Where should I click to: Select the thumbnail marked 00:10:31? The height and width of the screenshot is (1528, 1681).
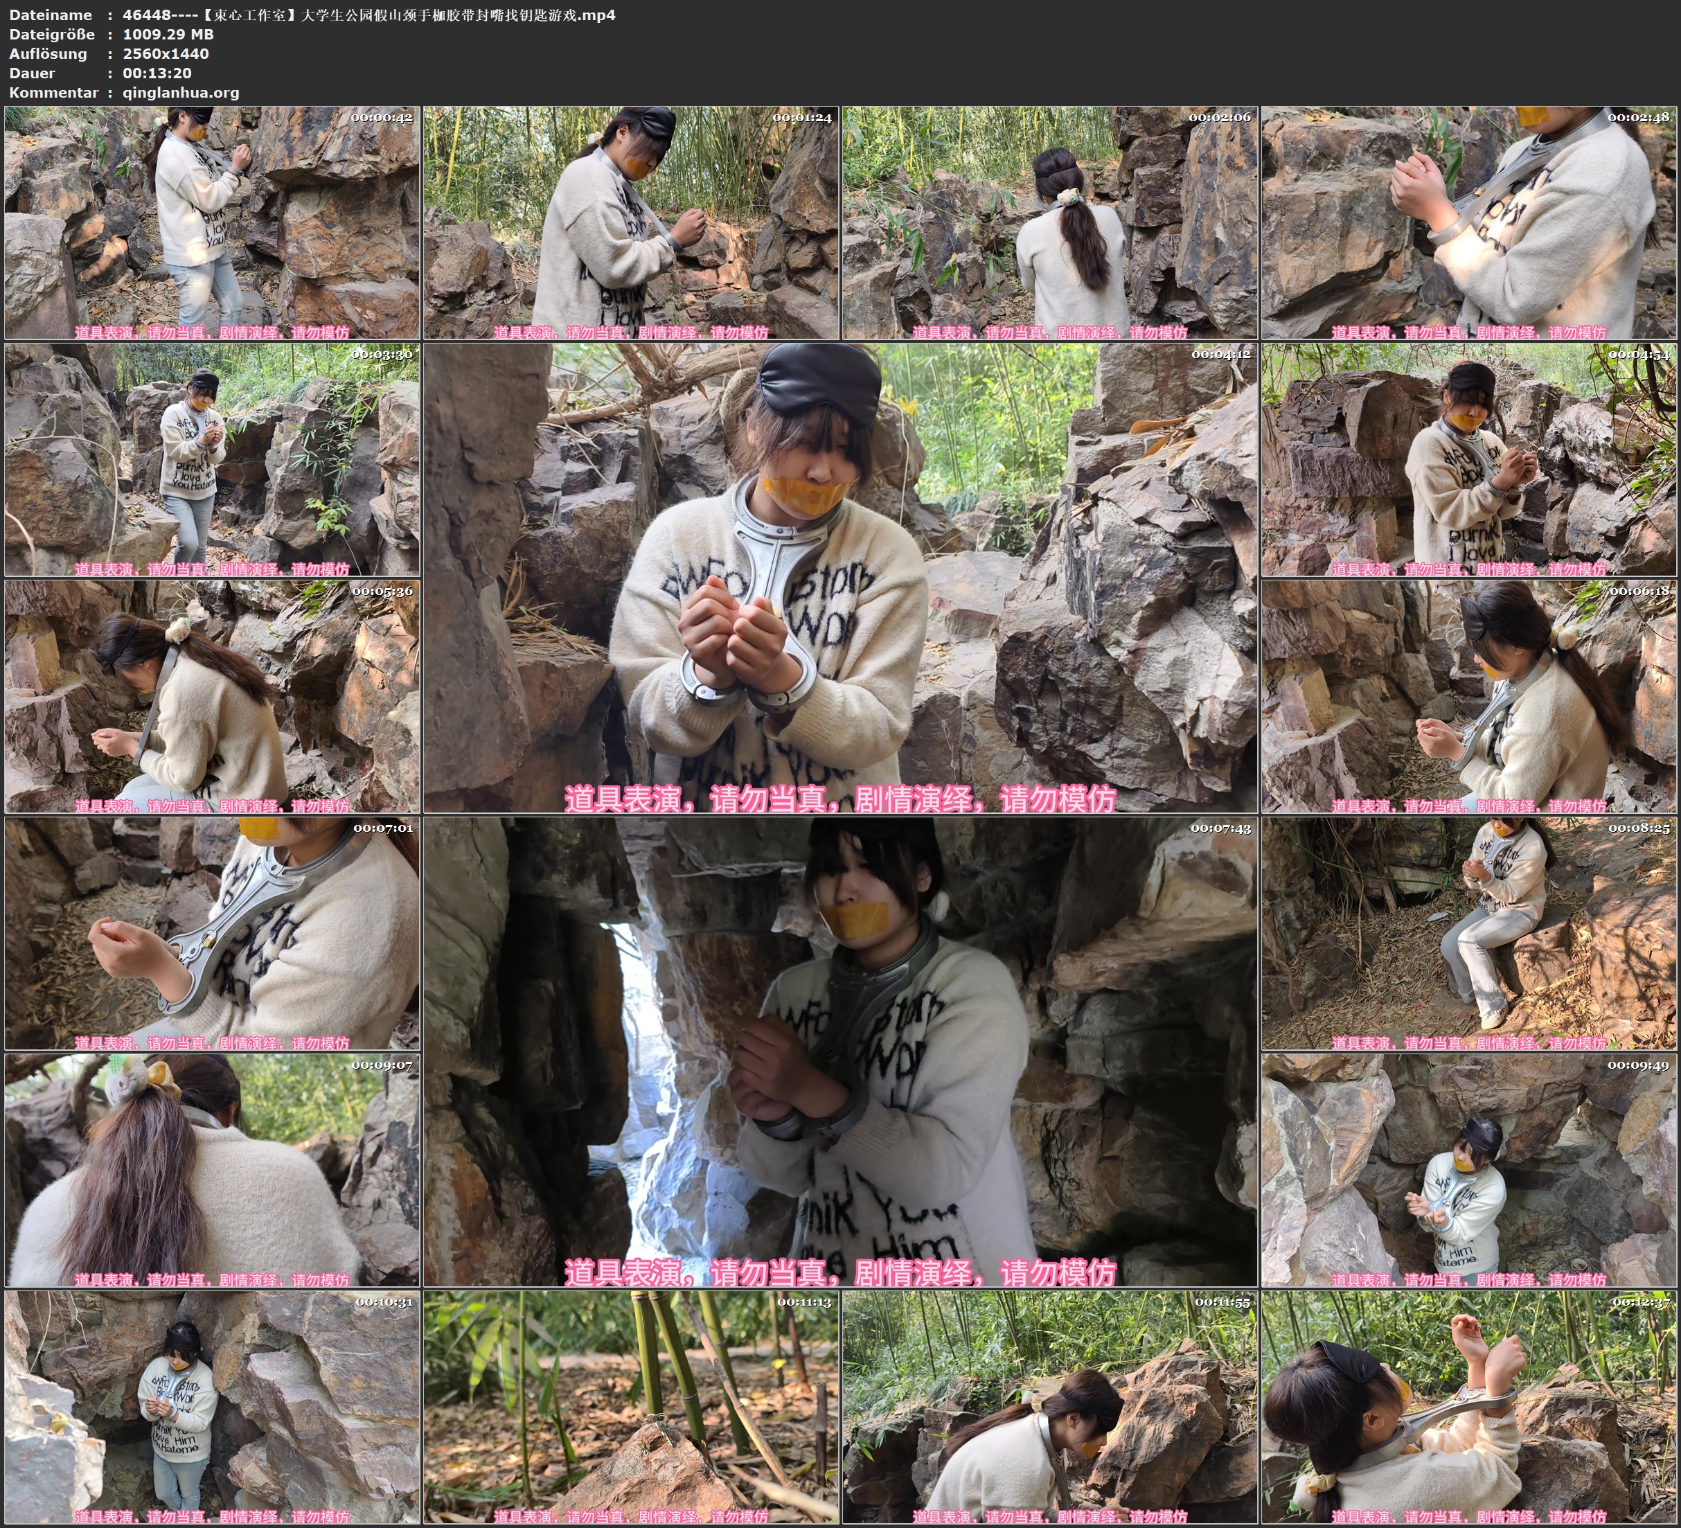tap(212, 1407)
